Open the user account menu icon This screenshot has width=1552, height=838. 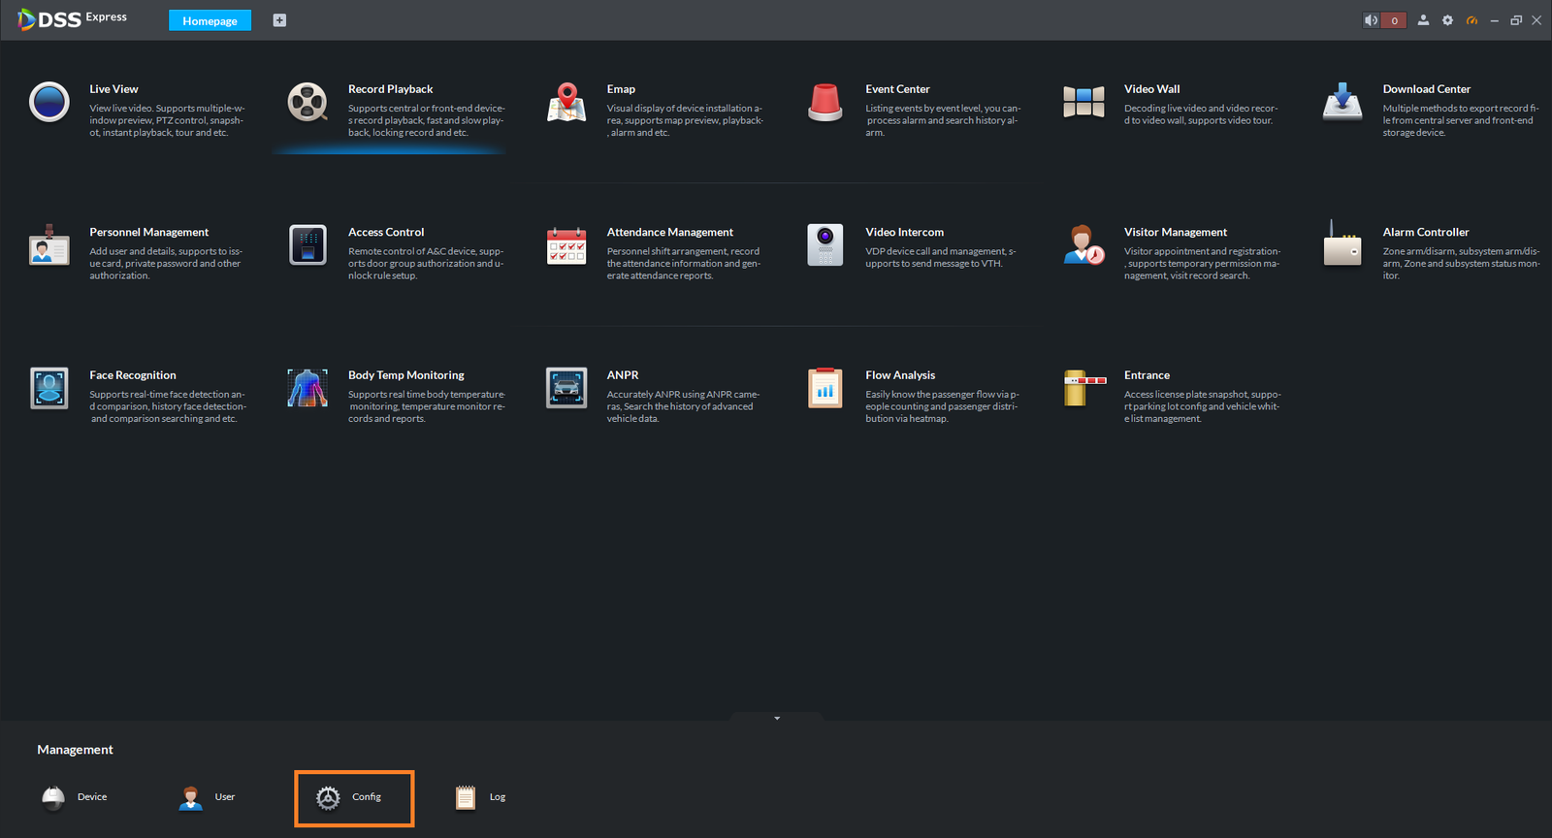click(1423, 20)
